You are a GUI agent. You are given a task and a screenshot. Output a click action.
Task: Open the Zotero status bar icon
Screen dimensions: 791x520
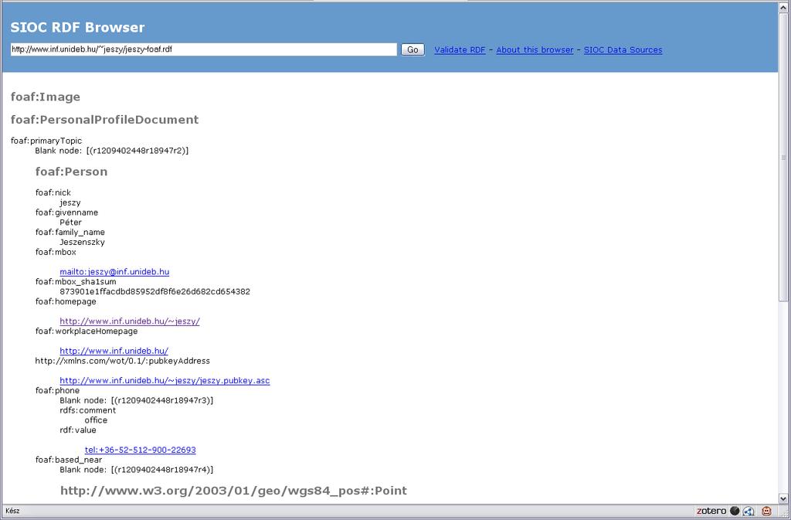pyautogui.click(x=711, y=511)
